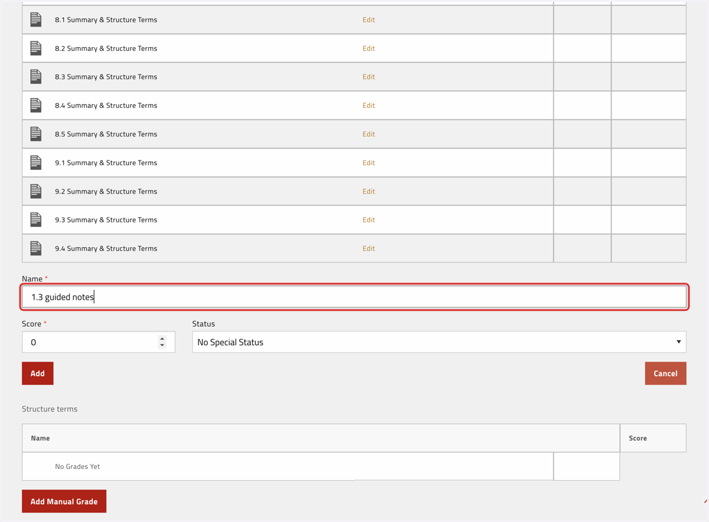Image resolution: width=709 pixels, height=522 pixels.
Task: Click the document icon for 9.2 Summary
Action: coord(36,191)
